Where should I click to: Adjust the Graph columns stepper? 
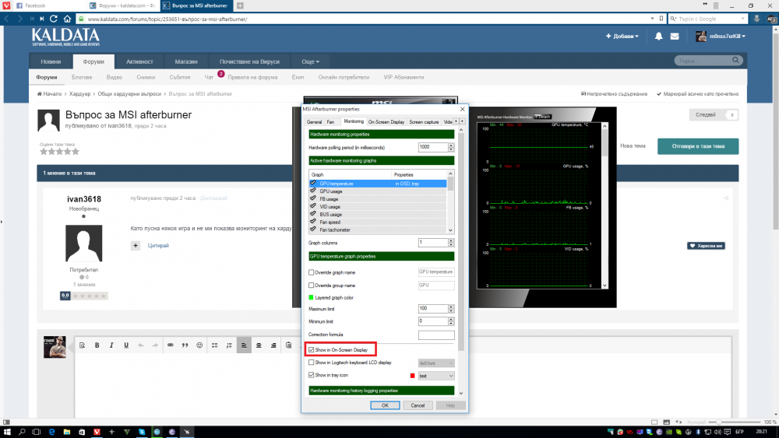tap(451, 243)
